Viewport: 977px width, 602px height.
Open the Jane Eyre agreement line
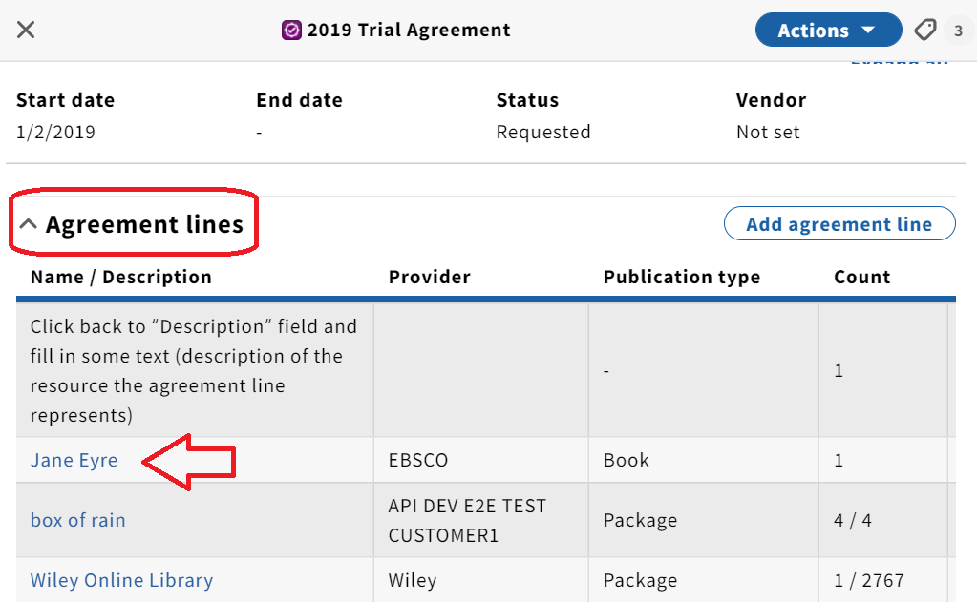[x=74, y=460]
